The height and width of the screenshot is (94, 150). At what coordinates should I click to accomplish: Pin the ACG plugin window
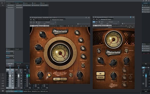pyautogui.click(x=86, y=18)
